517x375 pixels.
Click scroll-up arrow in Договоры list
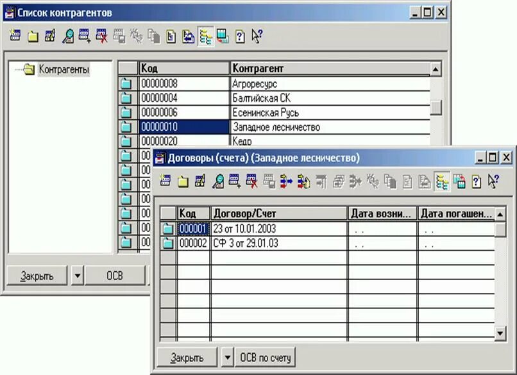500,215
